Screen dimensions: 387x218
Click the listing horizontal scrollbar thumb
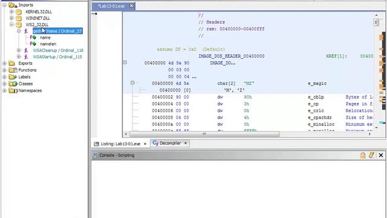click(204, 134)
